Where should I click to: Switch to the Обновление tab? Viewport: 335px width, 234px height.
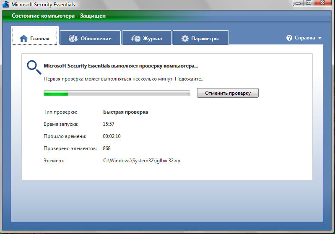91,38
